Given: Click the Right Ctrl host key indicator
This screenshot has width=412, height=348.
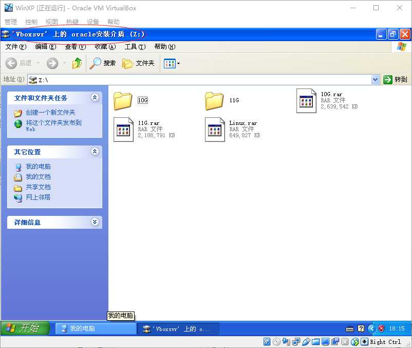Looking at the screenshot, I should [x=385, y=342].
